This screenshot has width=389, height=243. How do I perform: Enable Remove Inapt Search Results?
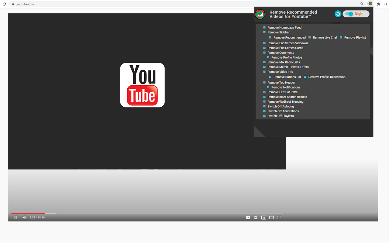pos(264,97)
